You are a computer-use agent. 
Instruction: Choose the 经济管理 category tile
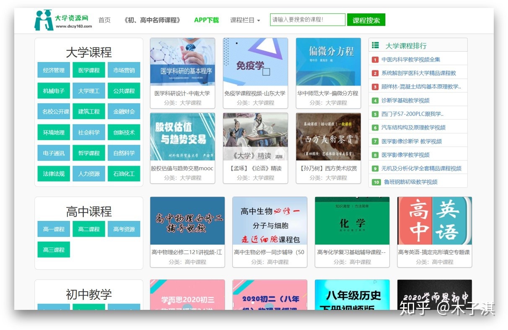pyautogui.click(x=54, y=70)
